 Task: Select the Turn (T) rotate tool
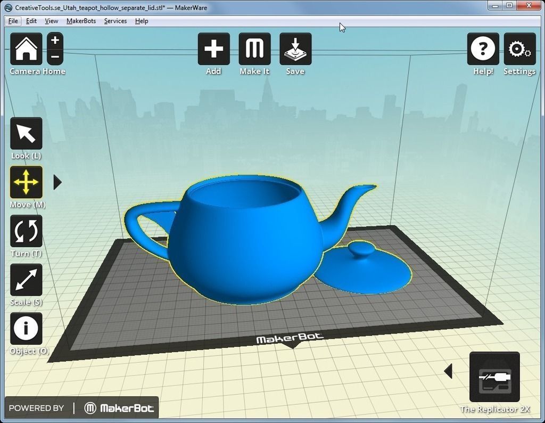pyautogui.click(x=27, y=231)
